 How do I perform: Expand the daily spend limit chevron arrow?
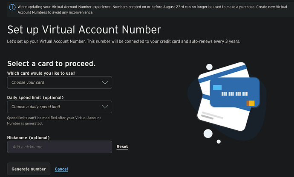[105, 107]
